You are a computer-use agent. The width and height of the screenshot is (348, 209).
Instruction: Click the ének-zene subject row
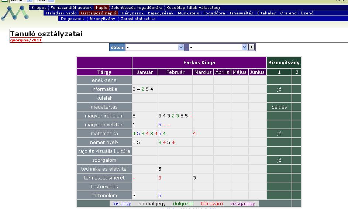click(104, 80)
